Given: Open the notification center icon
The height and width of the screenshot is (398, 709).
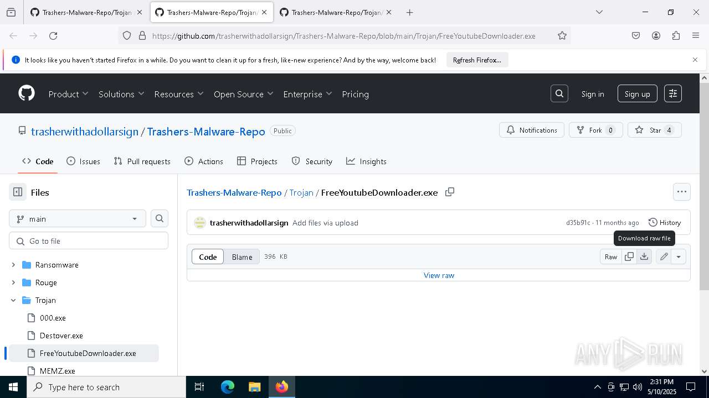Looking at the screenshot, I should 691,387.
